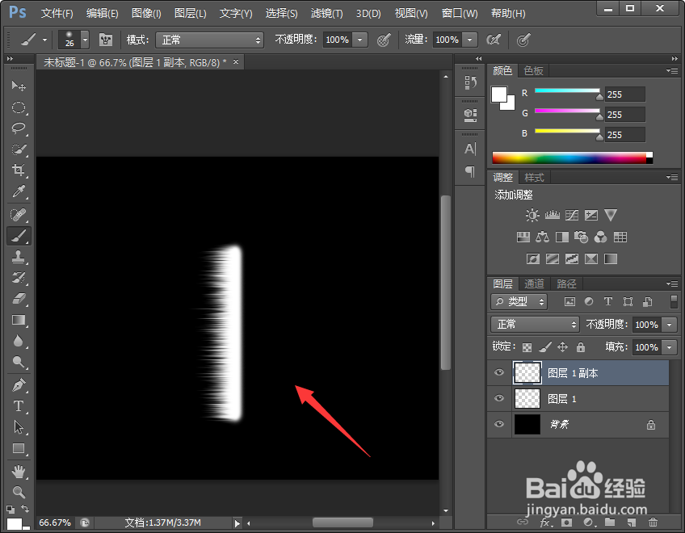
Task: Select the Gradient tool
Action: click(x=19, y=320)
